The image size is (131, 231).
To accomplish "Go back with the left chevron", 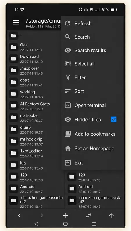I will tap(19, 216).
